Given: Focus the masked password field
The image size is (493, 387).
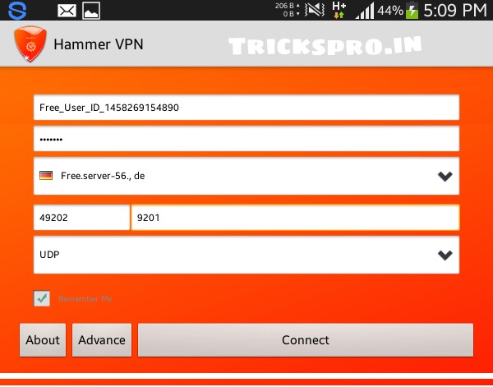Looking at the screenshot, I should coord(246,139).
